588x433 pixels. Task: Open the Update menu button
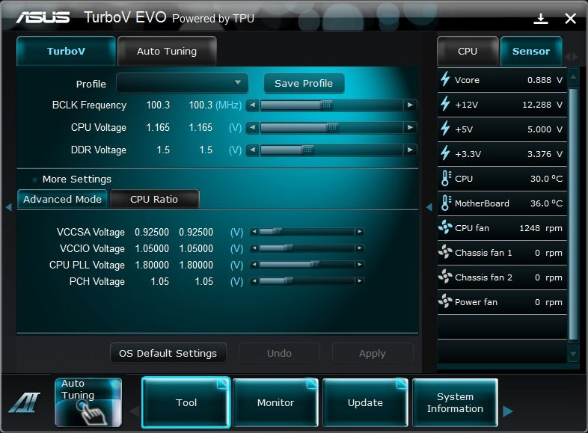click(x=365, y=402)
